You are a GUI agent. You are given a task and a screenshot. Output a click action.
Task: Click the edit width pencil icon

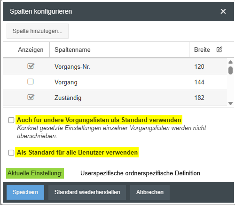[x=219, y=49]
